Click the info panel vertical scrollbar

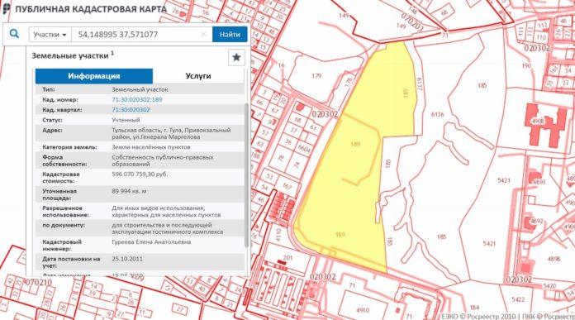(x=246, y=174)
